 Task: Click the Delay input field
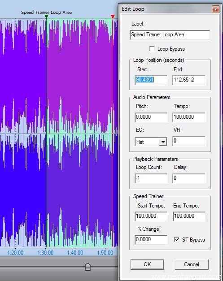(189, 178)
